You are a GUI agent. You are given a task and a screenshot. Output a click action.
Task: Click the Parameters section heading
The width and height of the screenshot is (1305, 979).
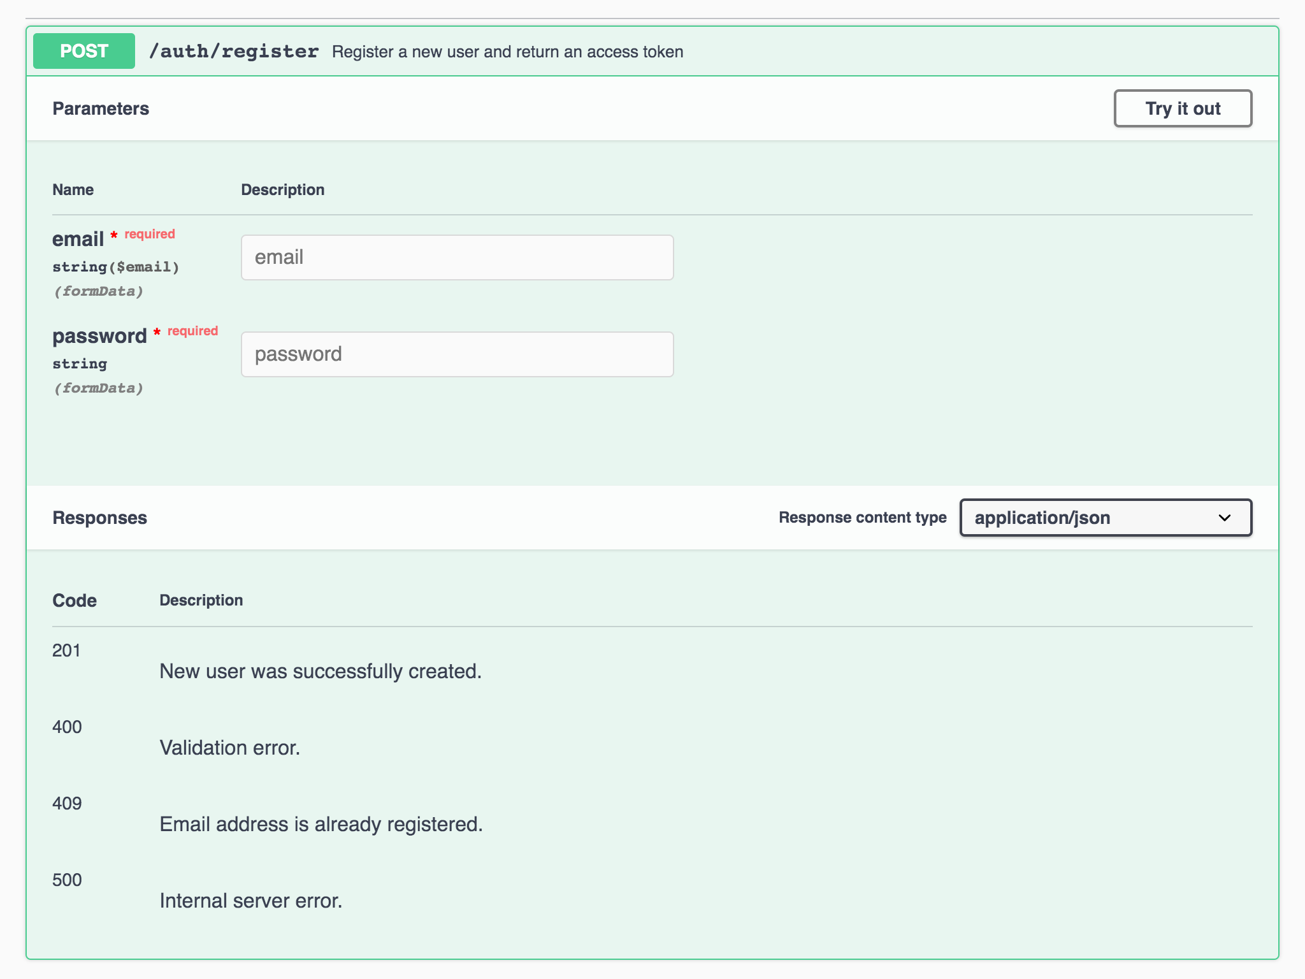(101, 108)
